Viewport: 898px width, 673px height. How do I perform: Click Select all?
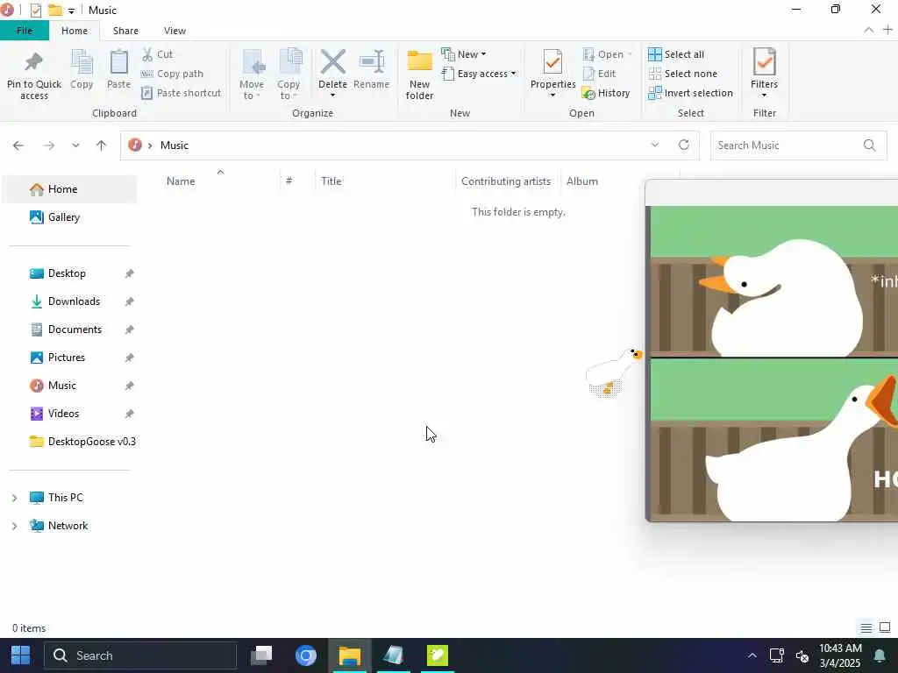(x=676, y=54)
